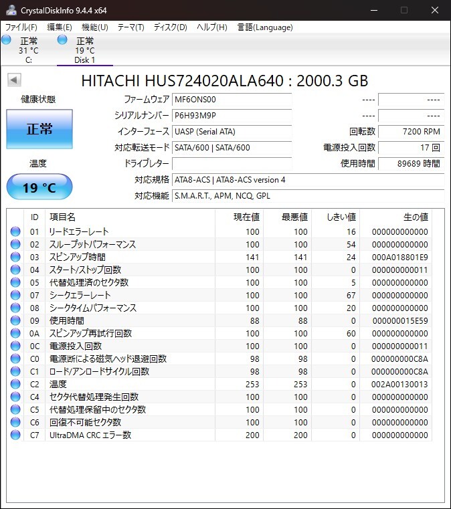Select the Disk 1 tab
451x509 pixels.
click(85, 50)
